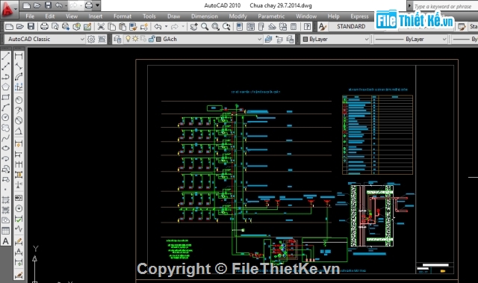The image size is (478, 283).
Task: Select the Polygon draw tool
Action: coord(6,87)
